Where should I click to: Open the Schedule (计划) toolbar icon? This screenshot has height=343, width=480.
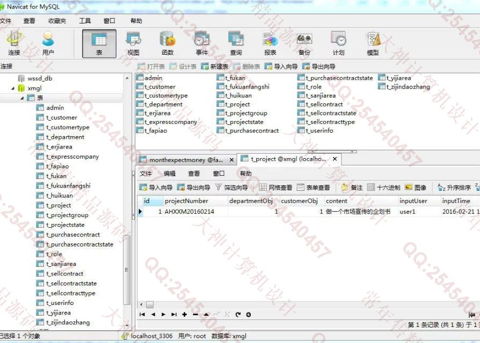(339, 43)
